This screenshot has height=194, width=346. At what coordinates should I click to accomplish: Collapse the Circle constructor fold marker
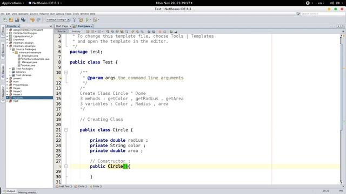(66, 167)
